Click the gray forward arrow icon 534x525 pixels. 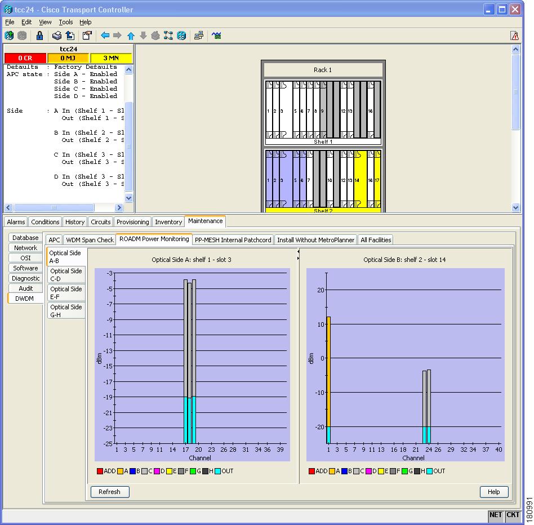(x=118, y=35)
